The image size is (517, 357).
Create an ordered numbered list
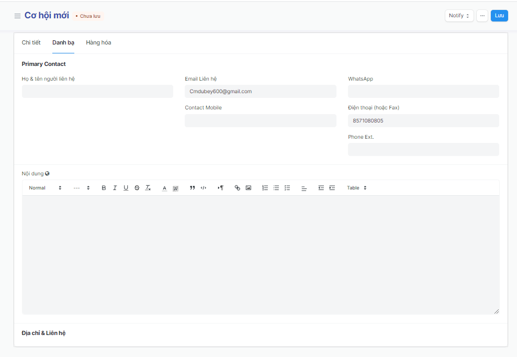tap(265, 188)
